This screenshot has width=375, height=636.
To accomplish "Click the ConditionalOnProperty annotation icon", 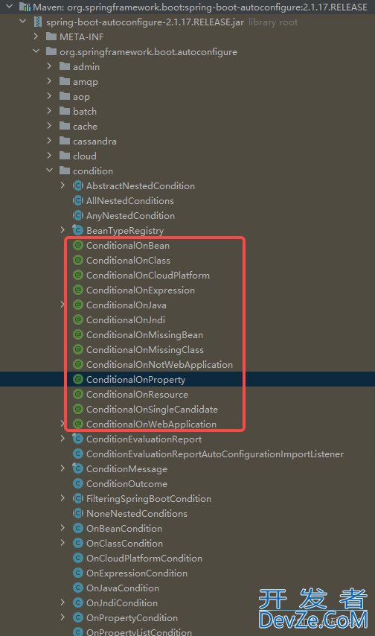I will pyautogui.click(x=78, y=379).
